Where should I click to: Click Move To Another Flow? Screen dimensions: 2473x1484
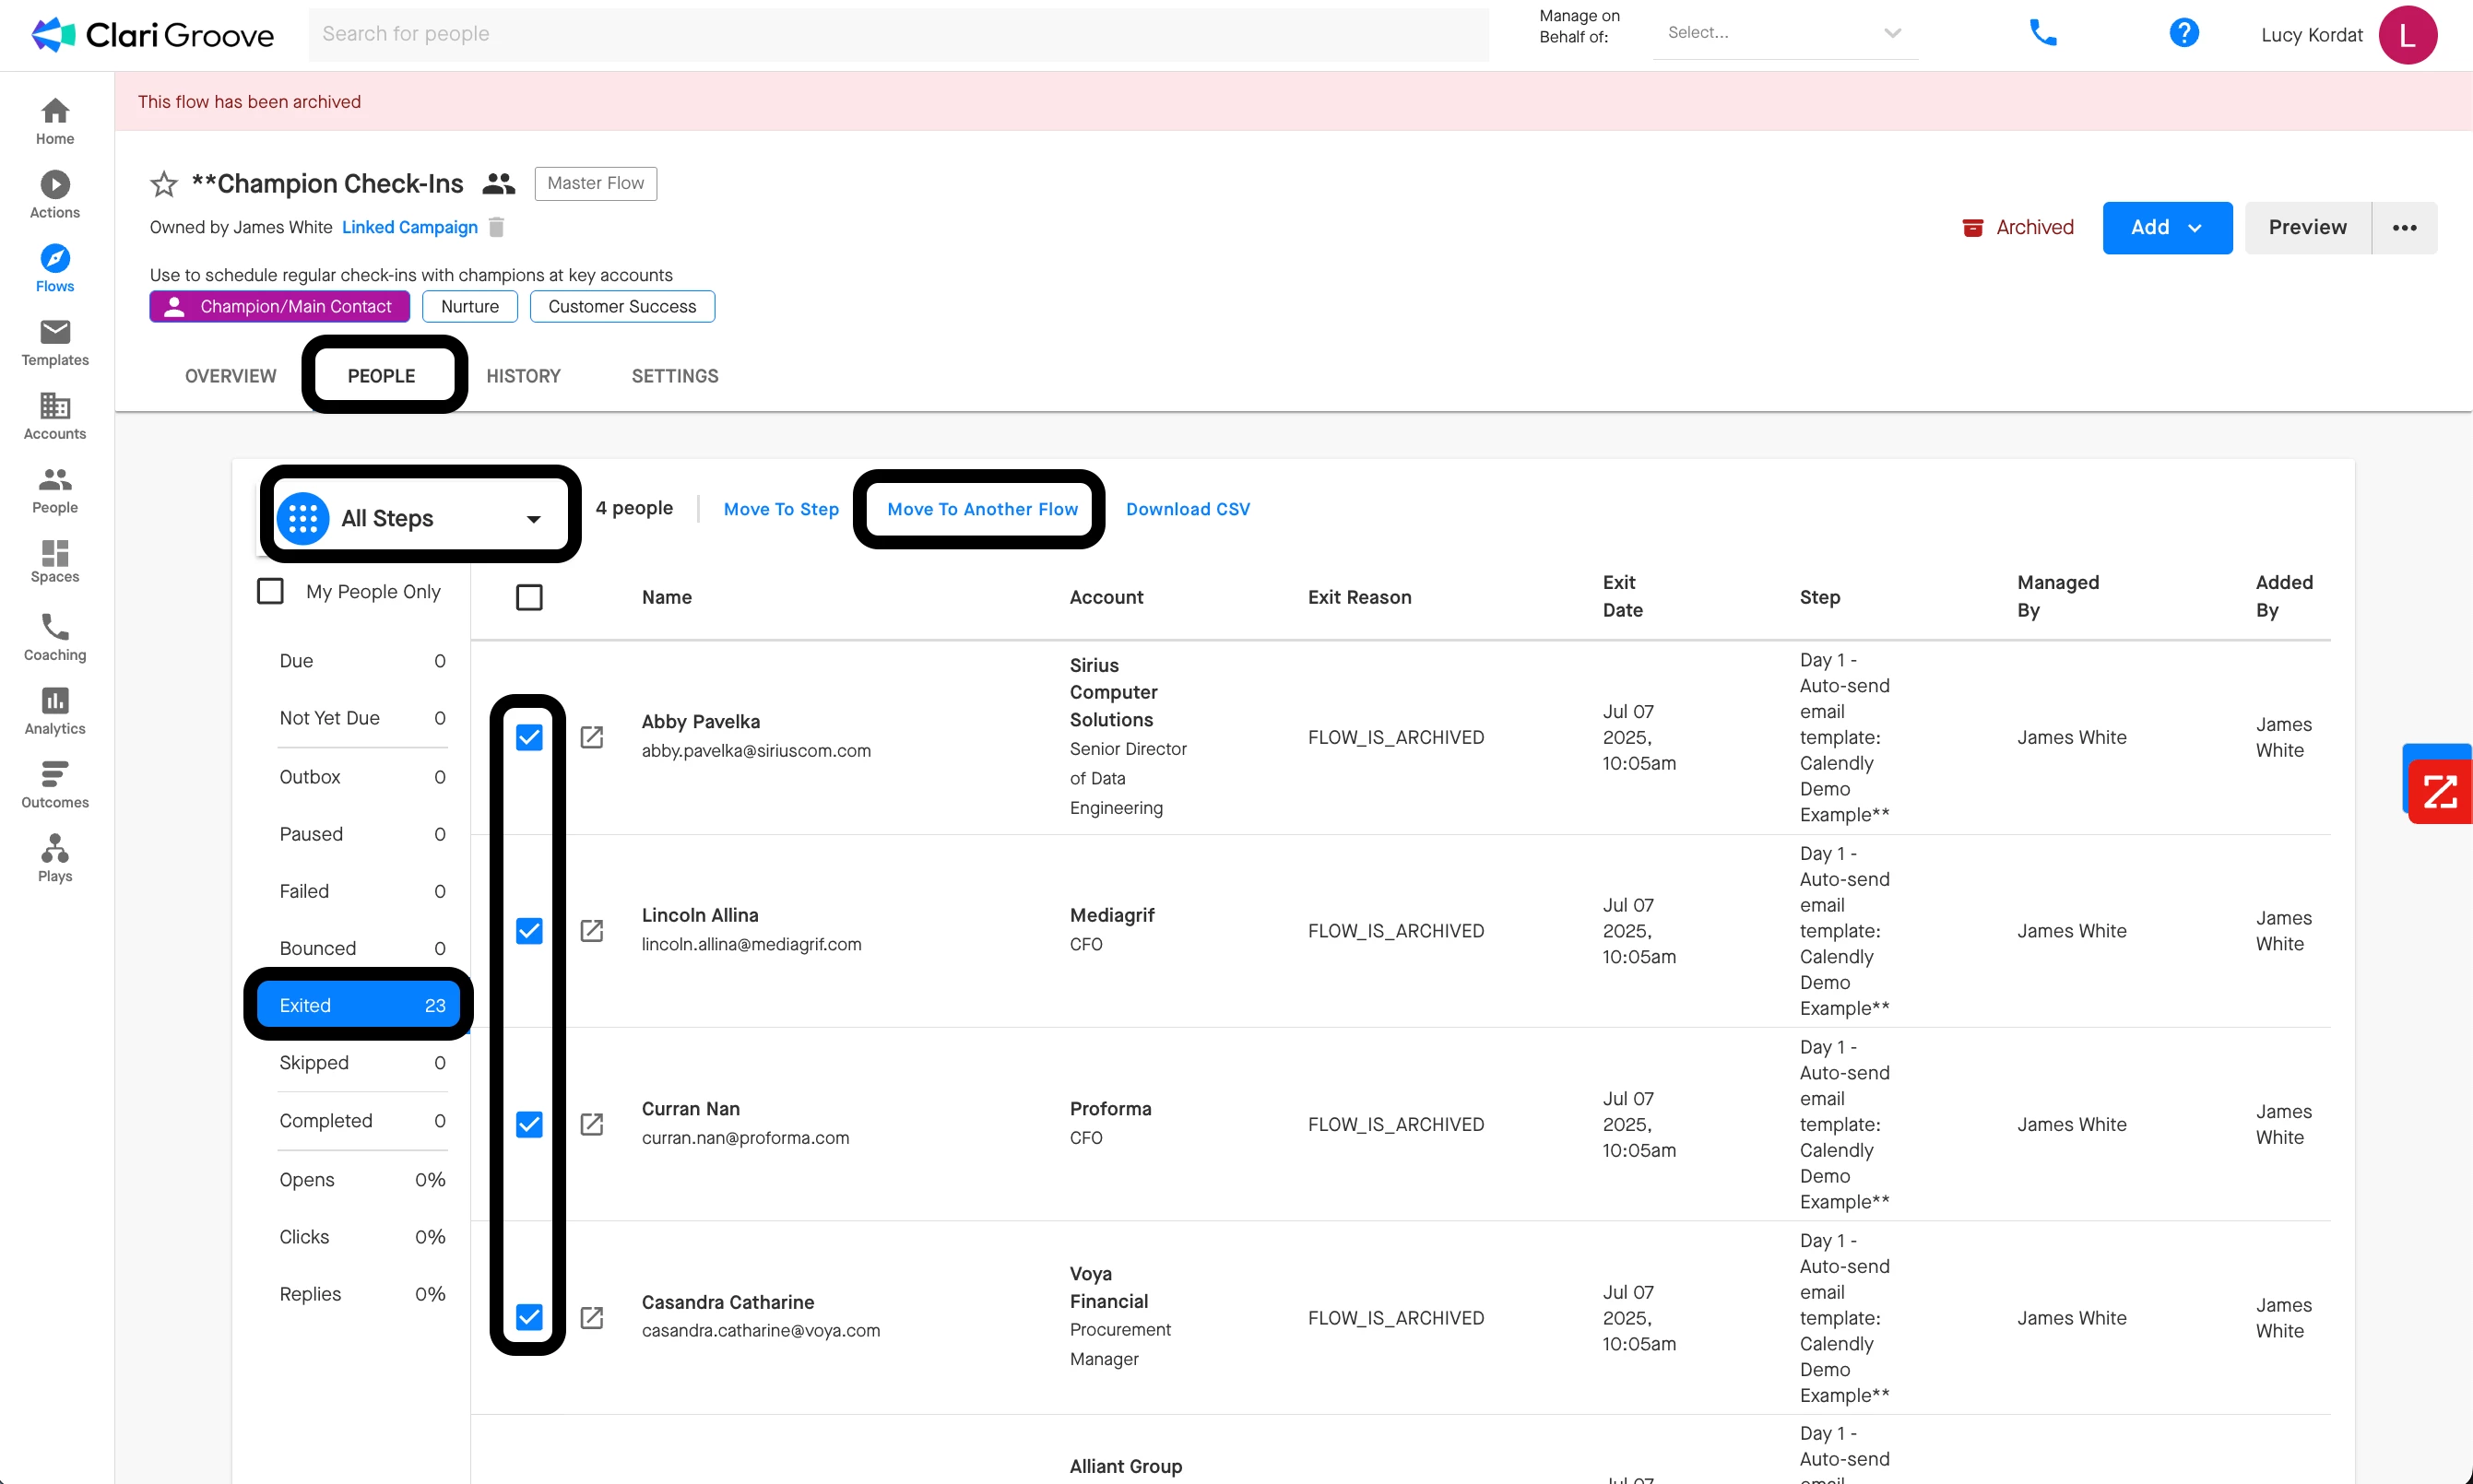pyautogui.click(x=981, y=509)
